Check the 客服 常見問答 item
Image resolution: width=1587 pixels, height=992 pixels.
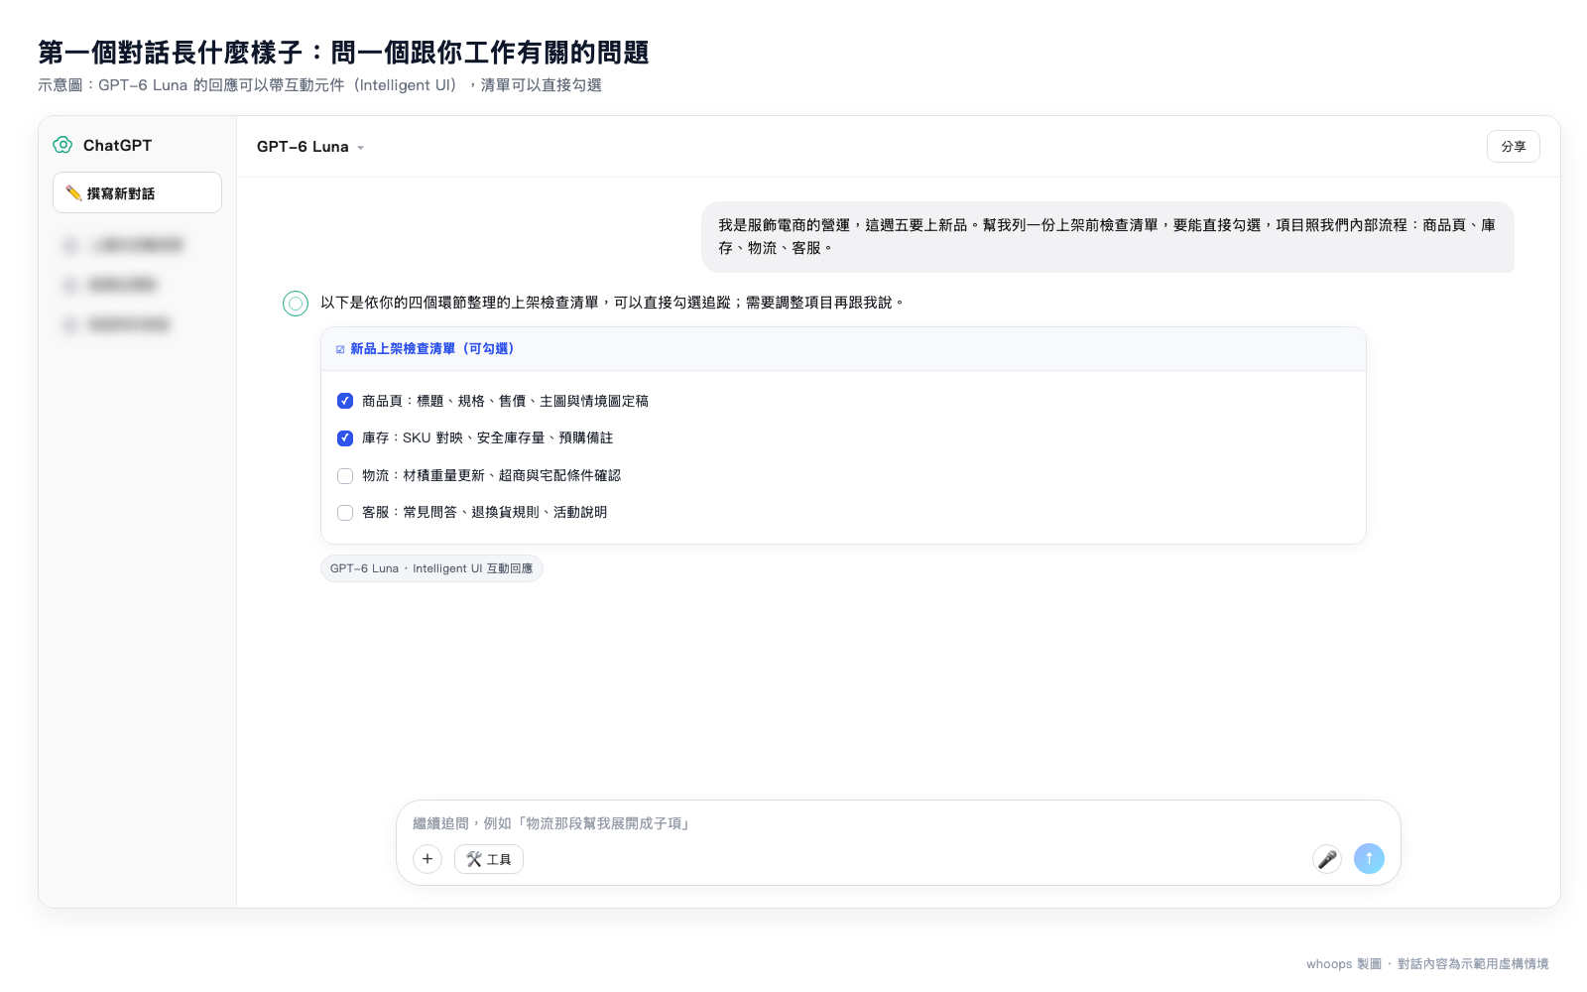(x=345, y=513)
